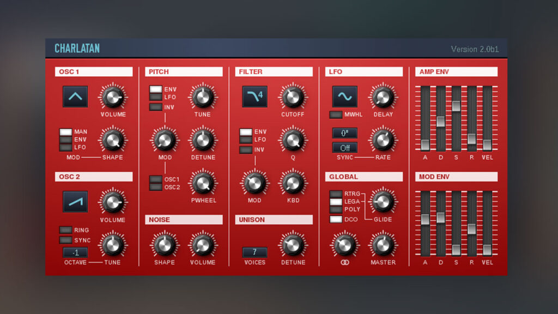Click the CHARLATAN title in the header
This screenshot has height=314, width=558.
pos(76,48)
